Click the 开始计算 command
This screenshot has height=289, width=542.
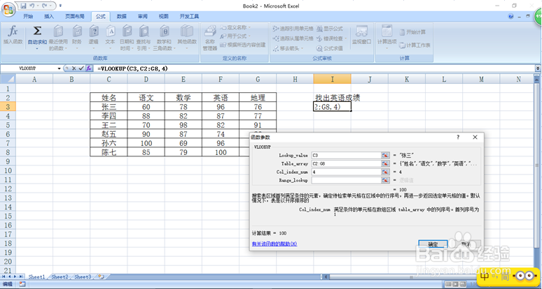click(412, 32)
